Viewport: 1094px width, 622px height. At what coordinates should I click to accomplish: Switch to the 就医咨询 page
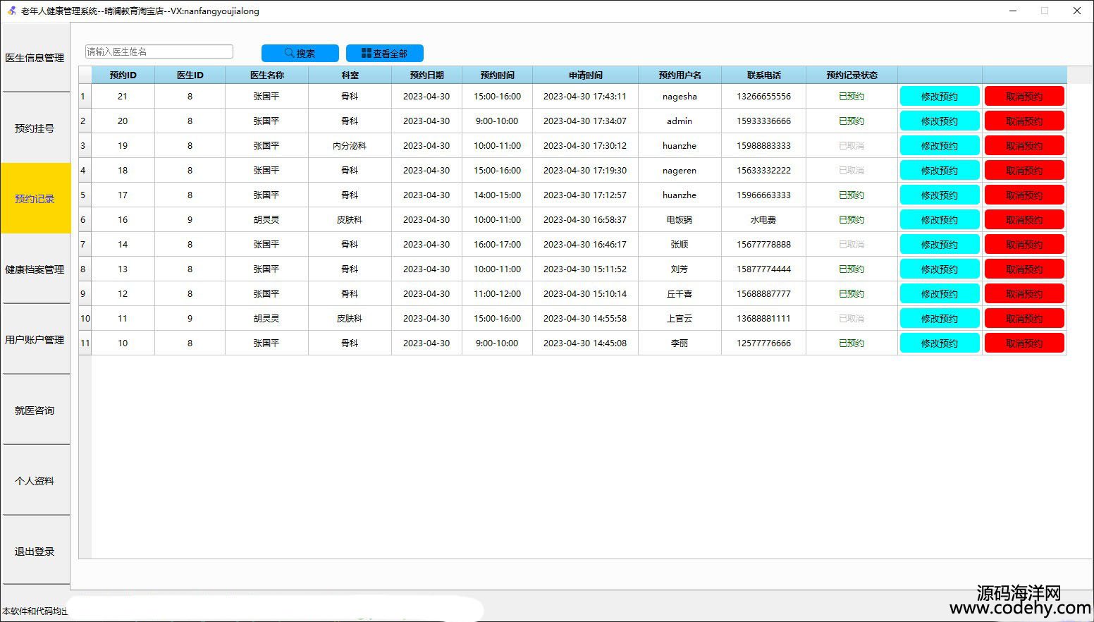(x=35, y=410)
